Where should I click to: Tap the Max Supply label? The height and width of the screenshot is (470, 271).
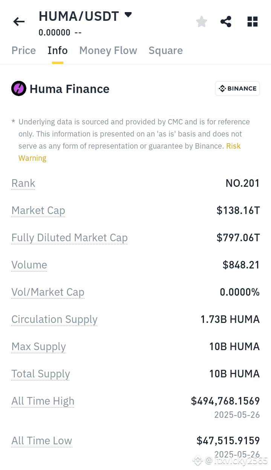(39, 347)
